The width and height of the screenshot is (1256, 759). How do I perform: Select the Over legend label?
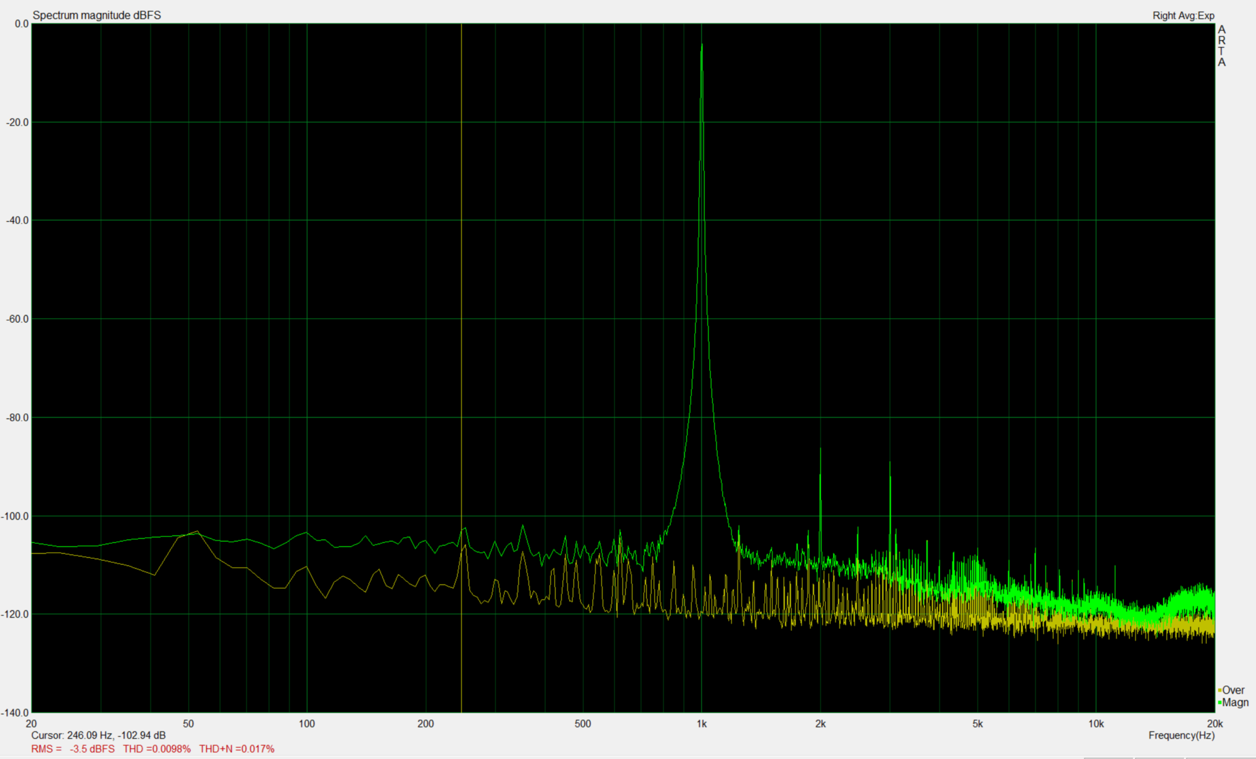coord(1234,690)
